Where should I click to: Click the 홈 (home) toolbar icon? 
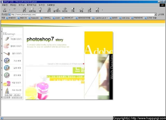pos(40,10)
